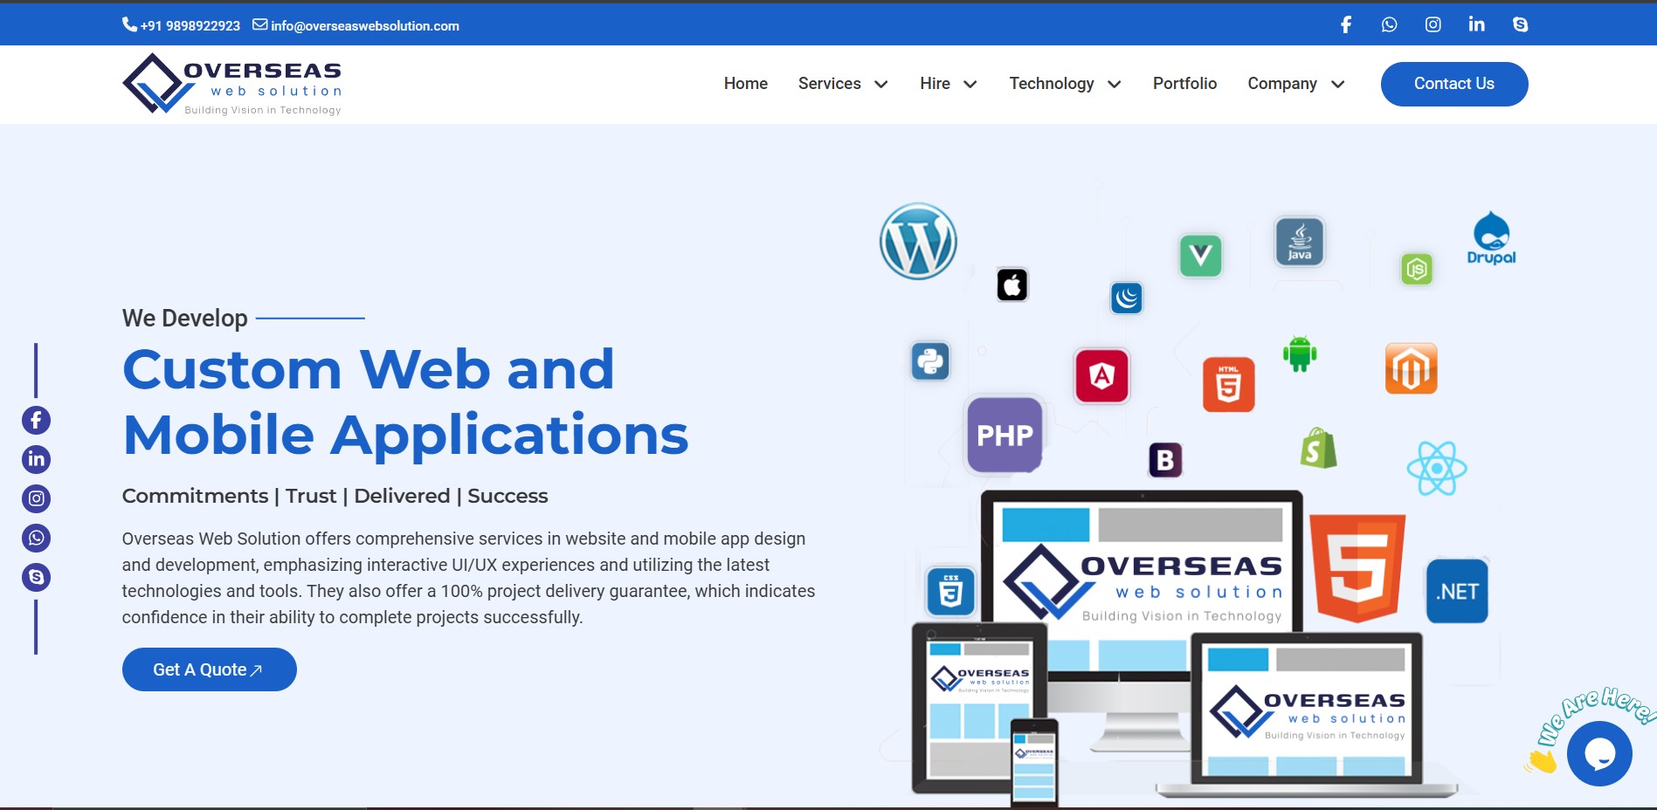Click the WordPress logo icon

click(918, 242)
